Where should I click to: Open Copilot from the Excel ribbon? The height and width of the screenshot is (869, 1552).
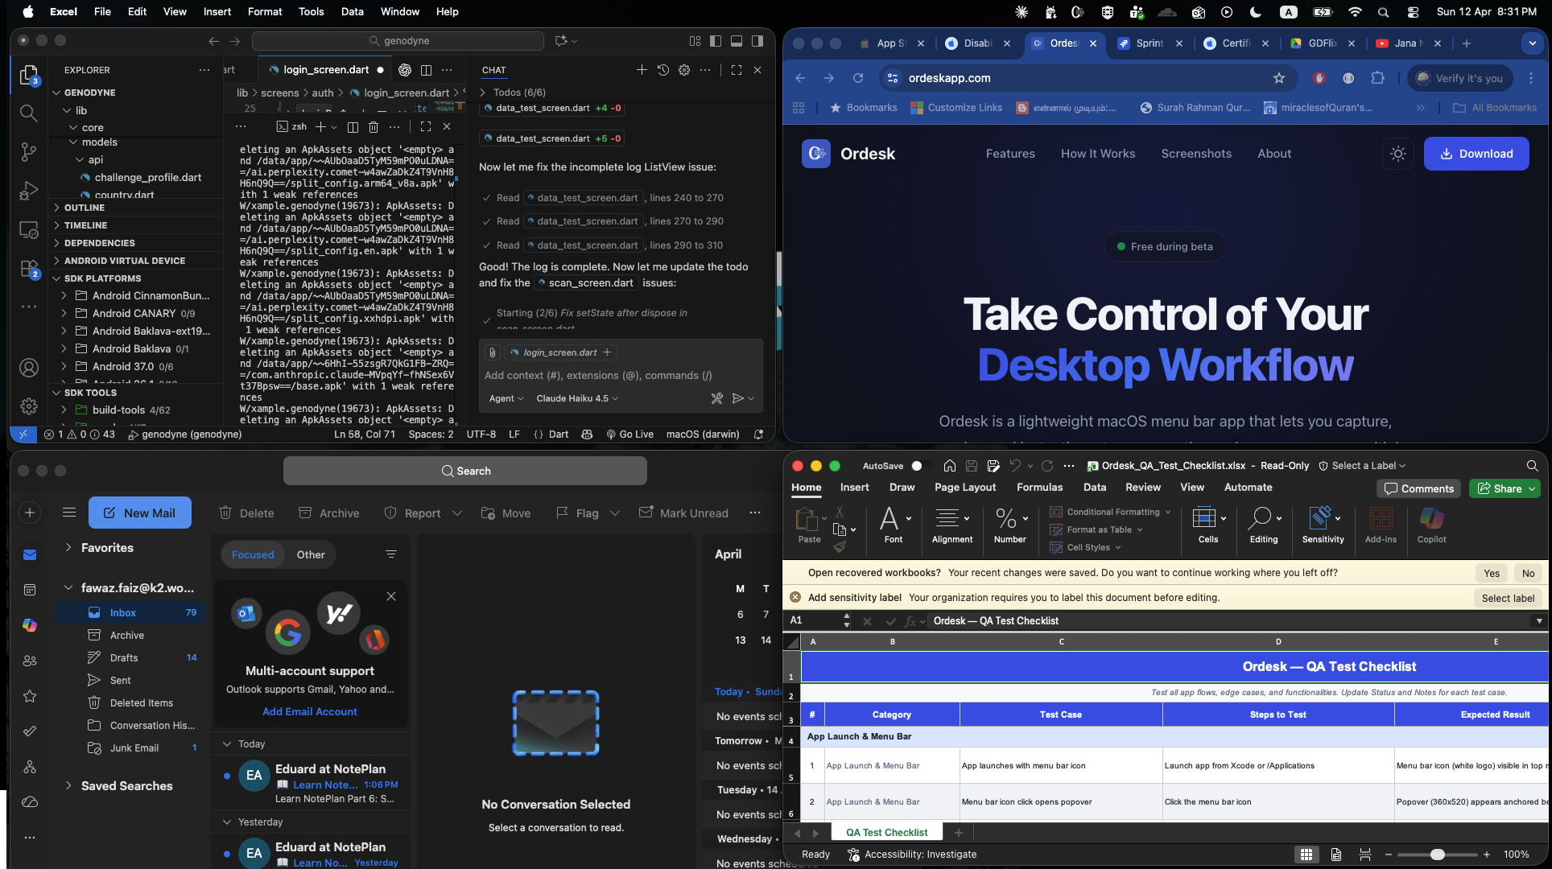pyautogui.click(x=1431, y=523)
